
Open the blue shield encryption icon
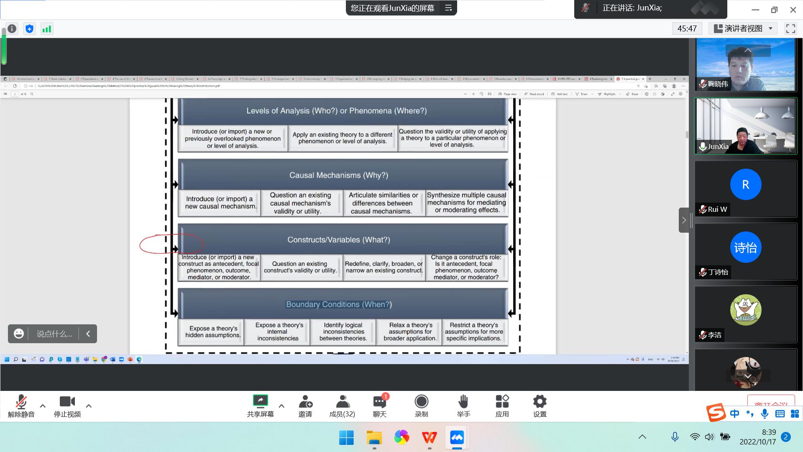(x=29, y=28)
